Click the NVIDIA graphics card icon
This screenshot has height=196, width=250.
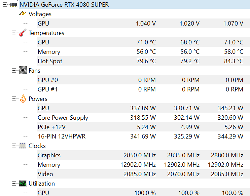click(13, 4)
